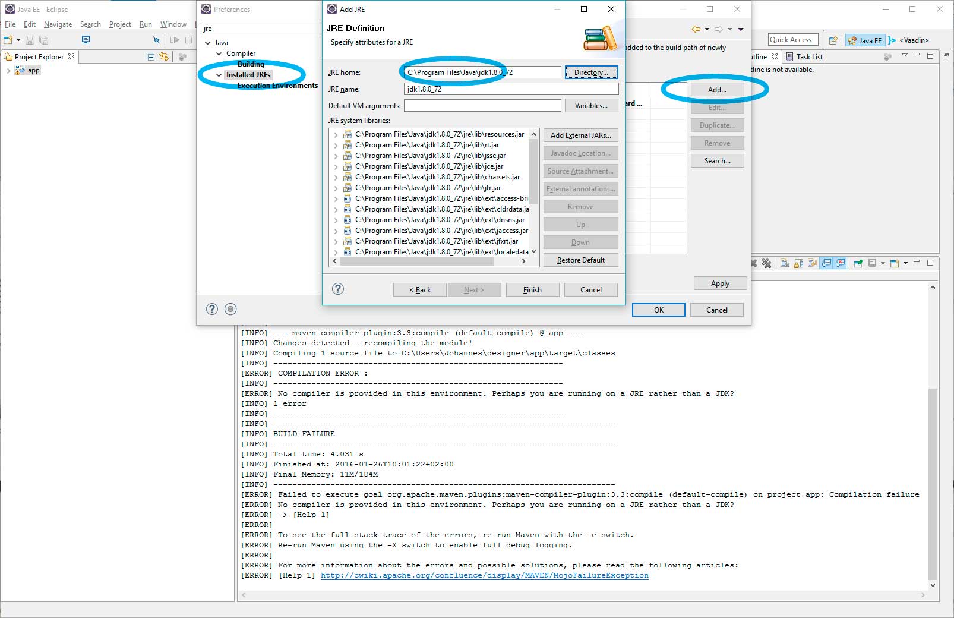Click the help icon in the Preferences window
The height and width of the screenshot is (618, 954).
212,309
